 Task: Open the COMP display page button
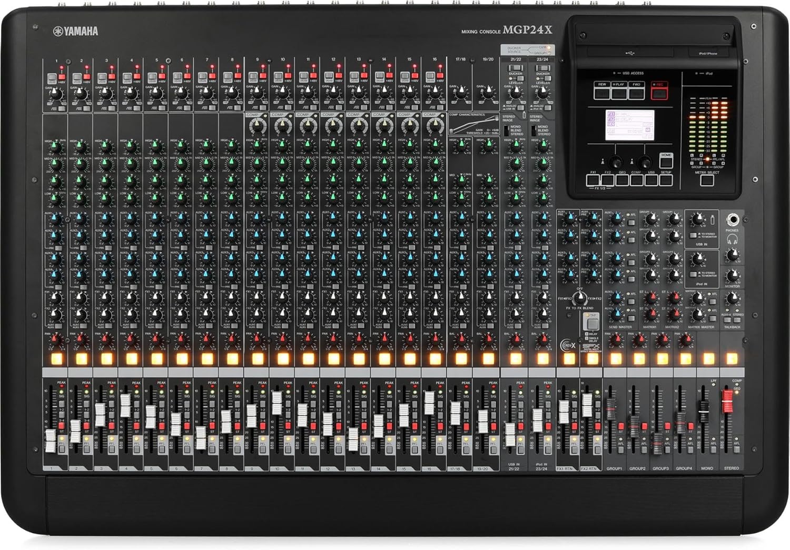pyautogui.click(x=636, y=180)
